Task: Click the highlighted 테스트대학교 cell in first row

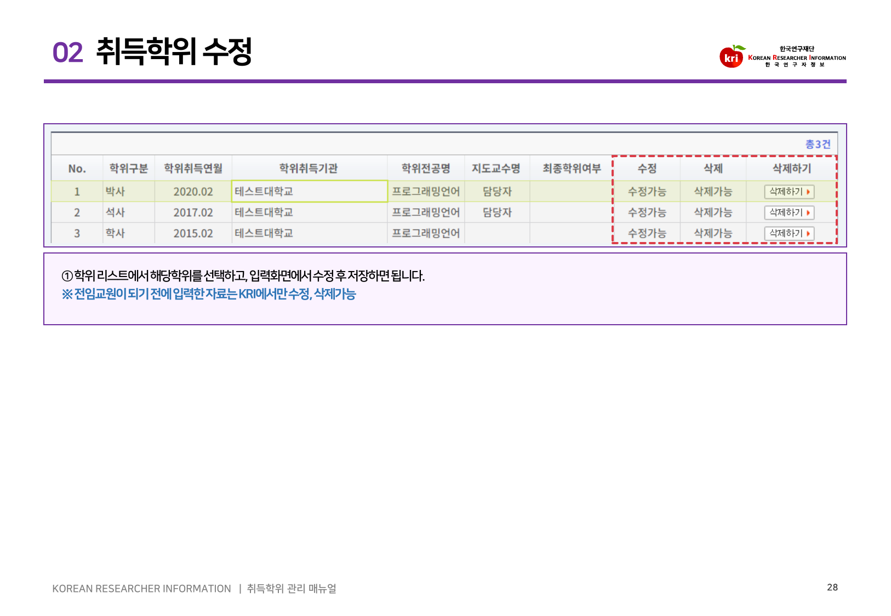Action: 309,192
